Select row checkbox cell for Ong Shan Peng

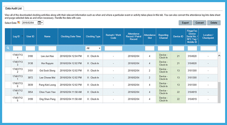point(8,99)
